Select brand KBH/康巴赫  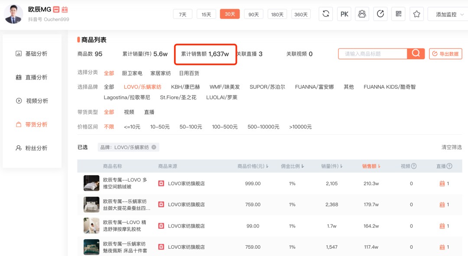tap(185, 87)
